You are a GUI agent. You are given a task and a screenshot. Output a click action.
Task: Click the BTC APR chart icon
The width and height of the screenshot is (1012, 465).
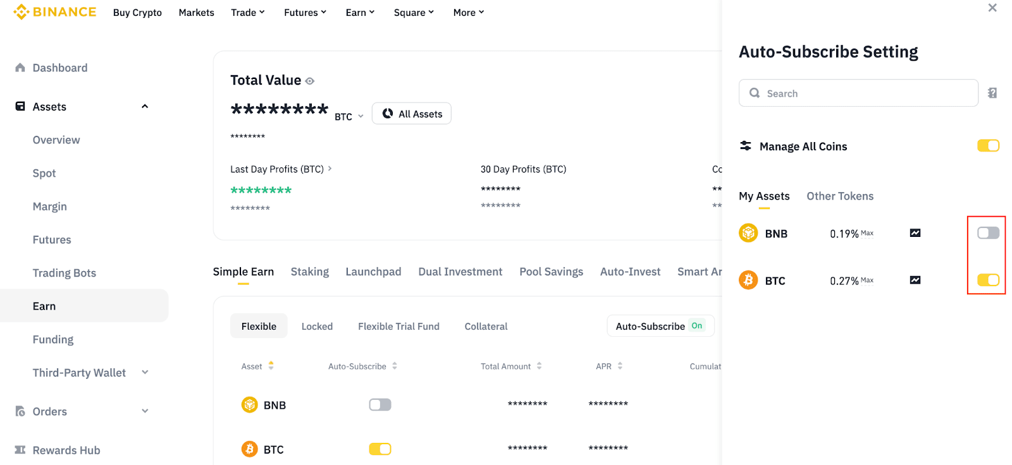tap(915, 280)
